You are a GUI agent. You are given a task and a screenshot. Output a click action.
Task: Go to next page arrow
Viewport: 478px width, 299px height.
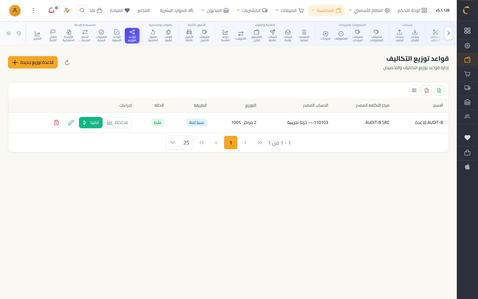(x=216, y=143)
